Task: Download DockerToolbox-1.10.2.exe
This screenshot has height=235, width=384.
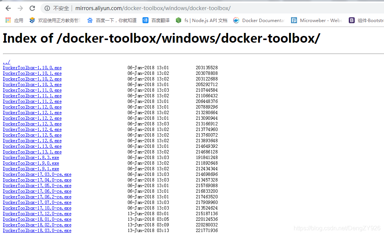Action: pos(32,79)
